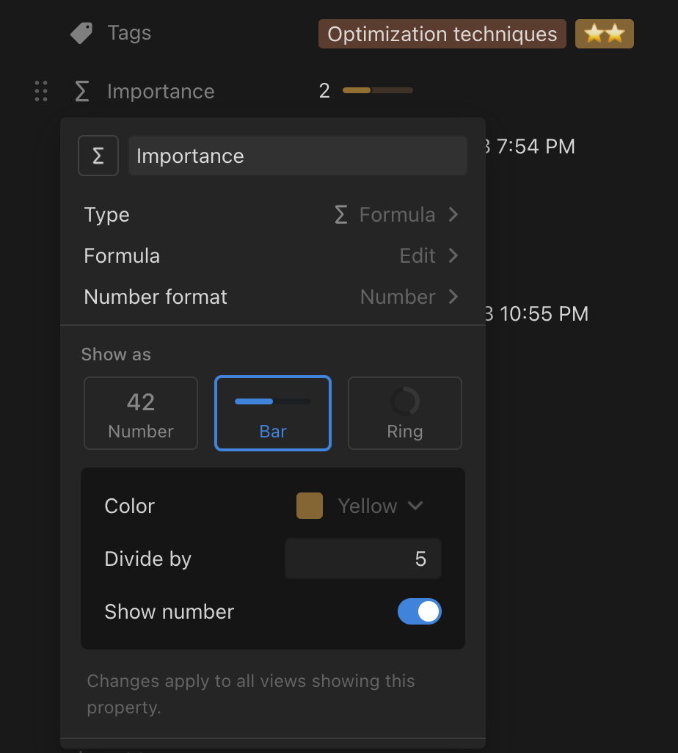This screenshot has height=753, width=678.
Task: Open the Number format submenu
Action: 273,297
